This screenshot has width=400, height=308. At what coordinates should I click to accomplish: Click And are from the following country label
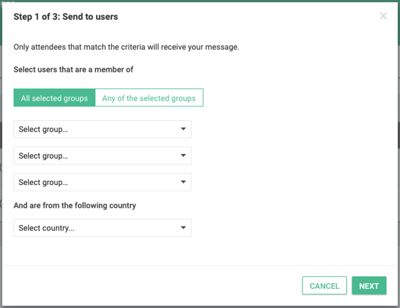tap(75, 205)
